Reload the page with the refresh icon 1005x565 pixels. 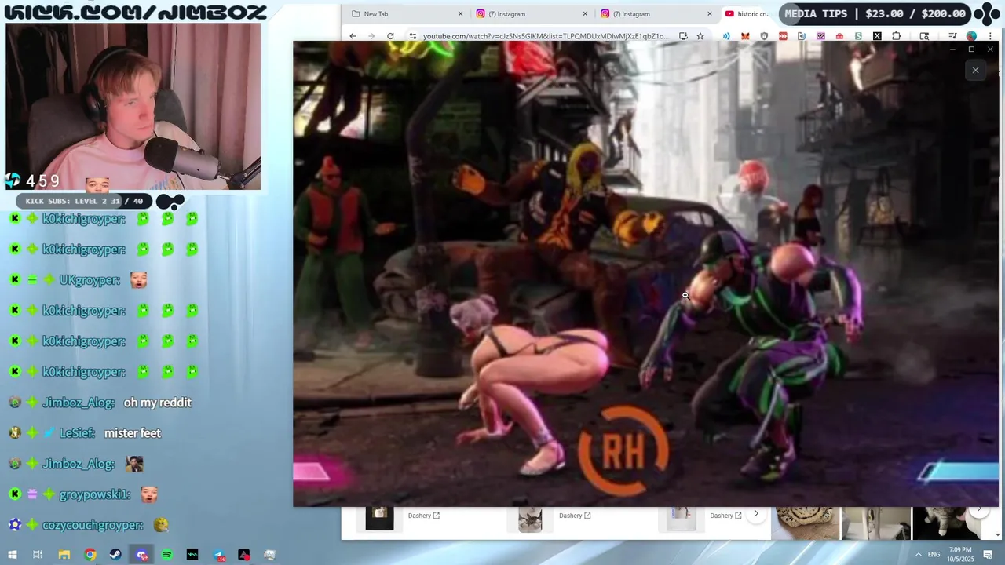click(390, 36)
